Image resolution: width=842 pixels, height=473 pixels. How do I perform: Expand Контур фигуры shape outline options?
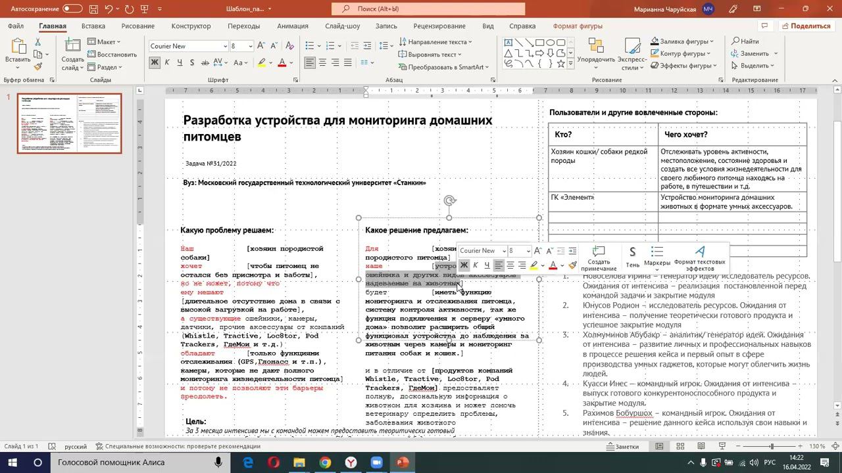click(681, 54)
